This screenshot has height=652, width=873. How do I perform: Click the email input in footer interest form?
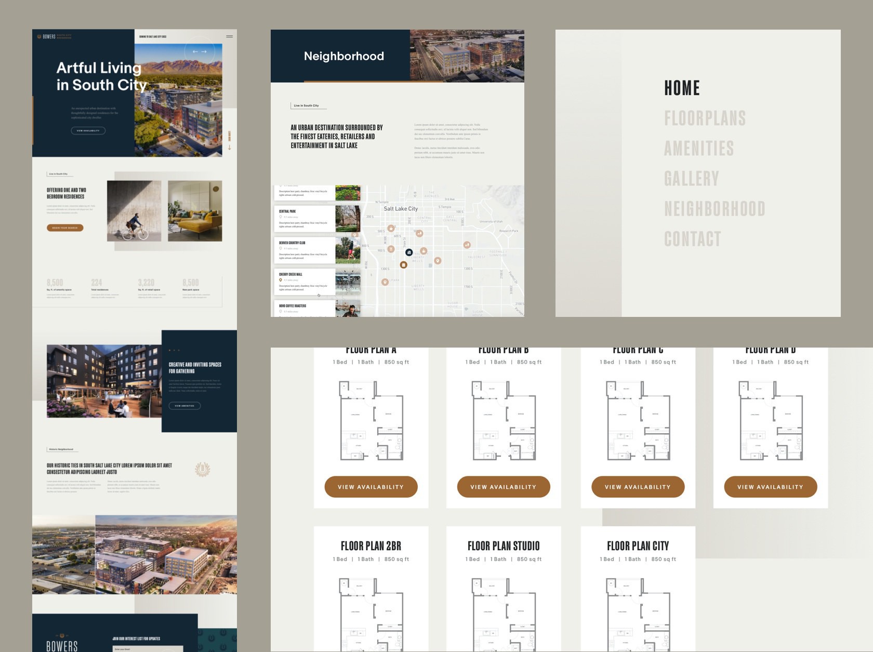point(148,649)
